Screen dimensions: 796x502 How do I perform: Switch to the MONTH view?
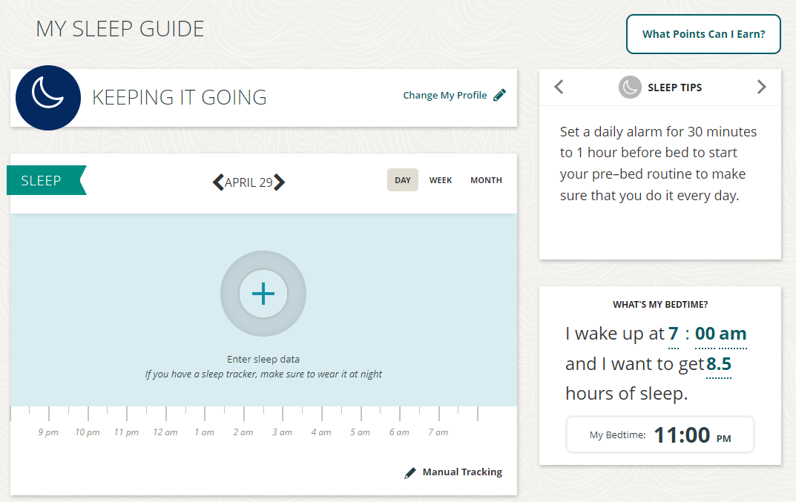[486, 179]
